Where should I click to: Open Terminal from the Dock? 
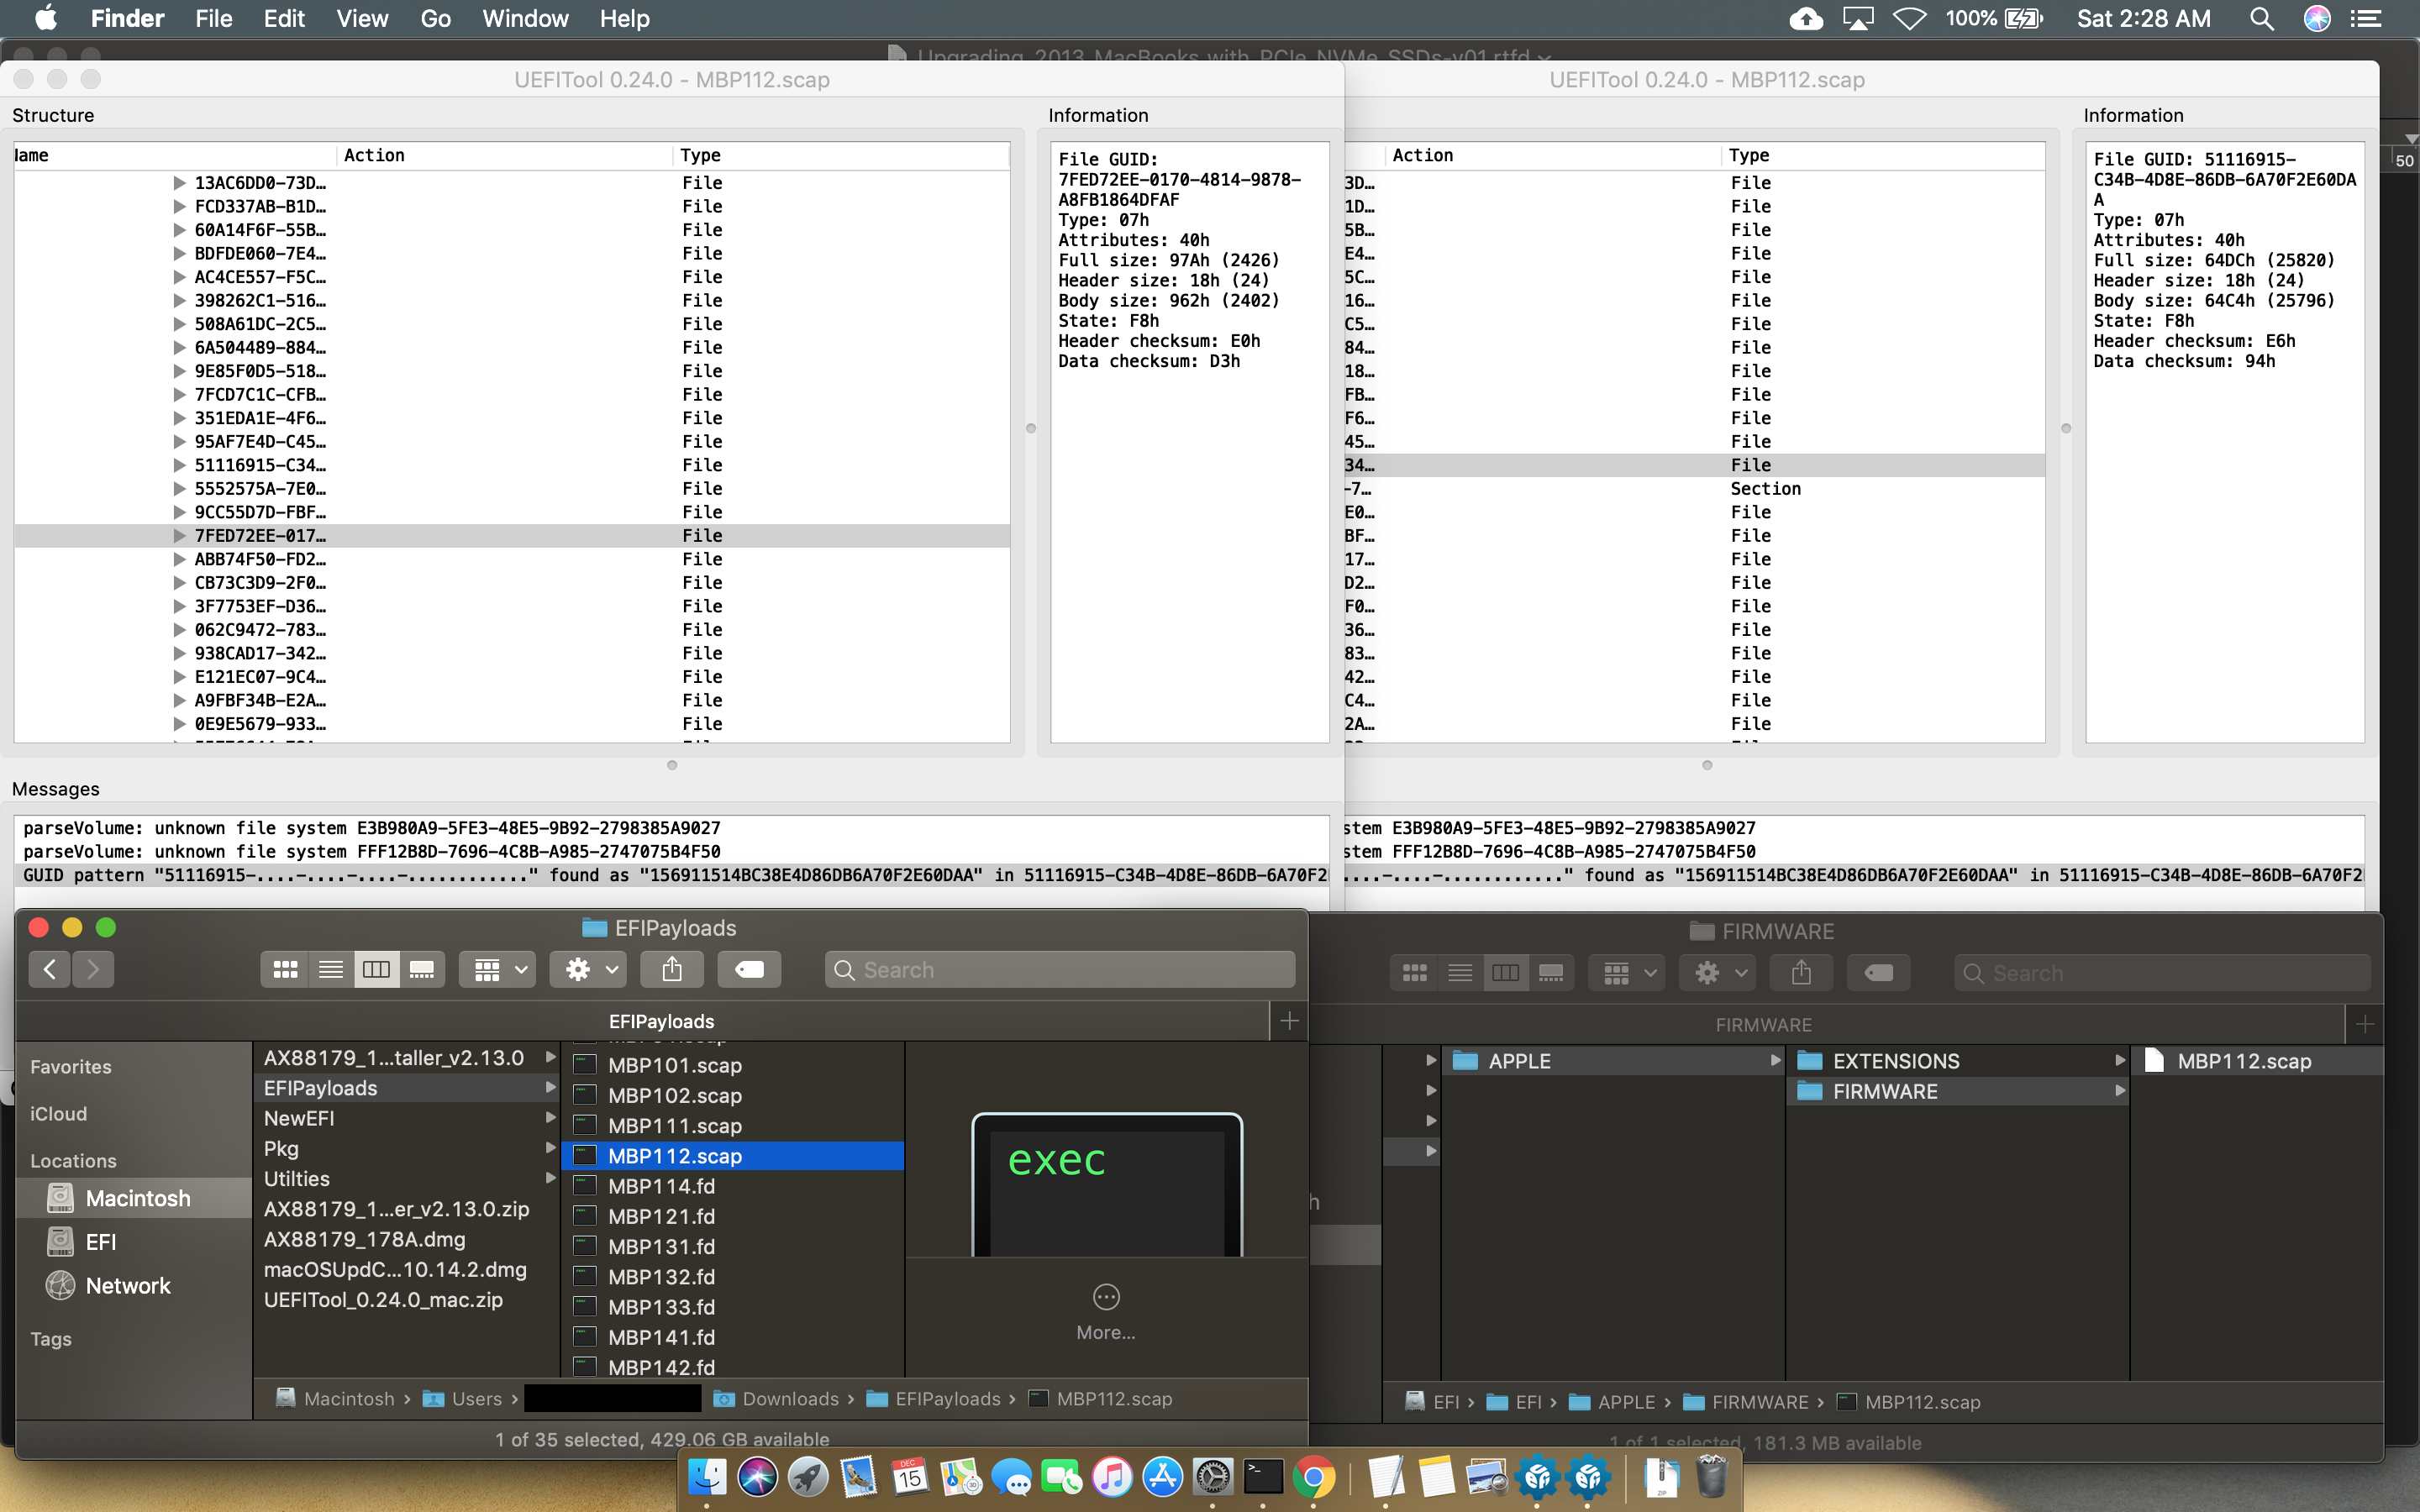pos(1264,1476)
